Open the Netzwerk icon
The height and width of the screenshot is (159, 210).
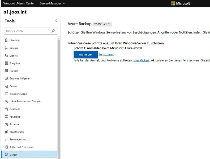(x=6, y=109)
